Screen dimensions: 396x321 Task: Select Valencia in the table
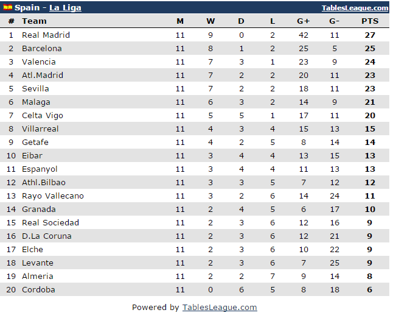pos(38,62)
